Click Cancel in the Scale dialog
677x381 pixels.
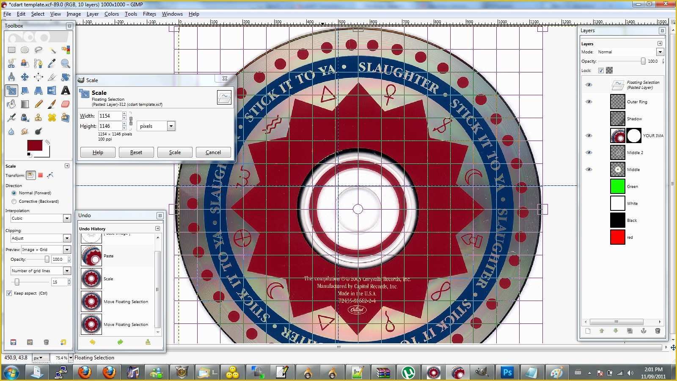[213, 152]
